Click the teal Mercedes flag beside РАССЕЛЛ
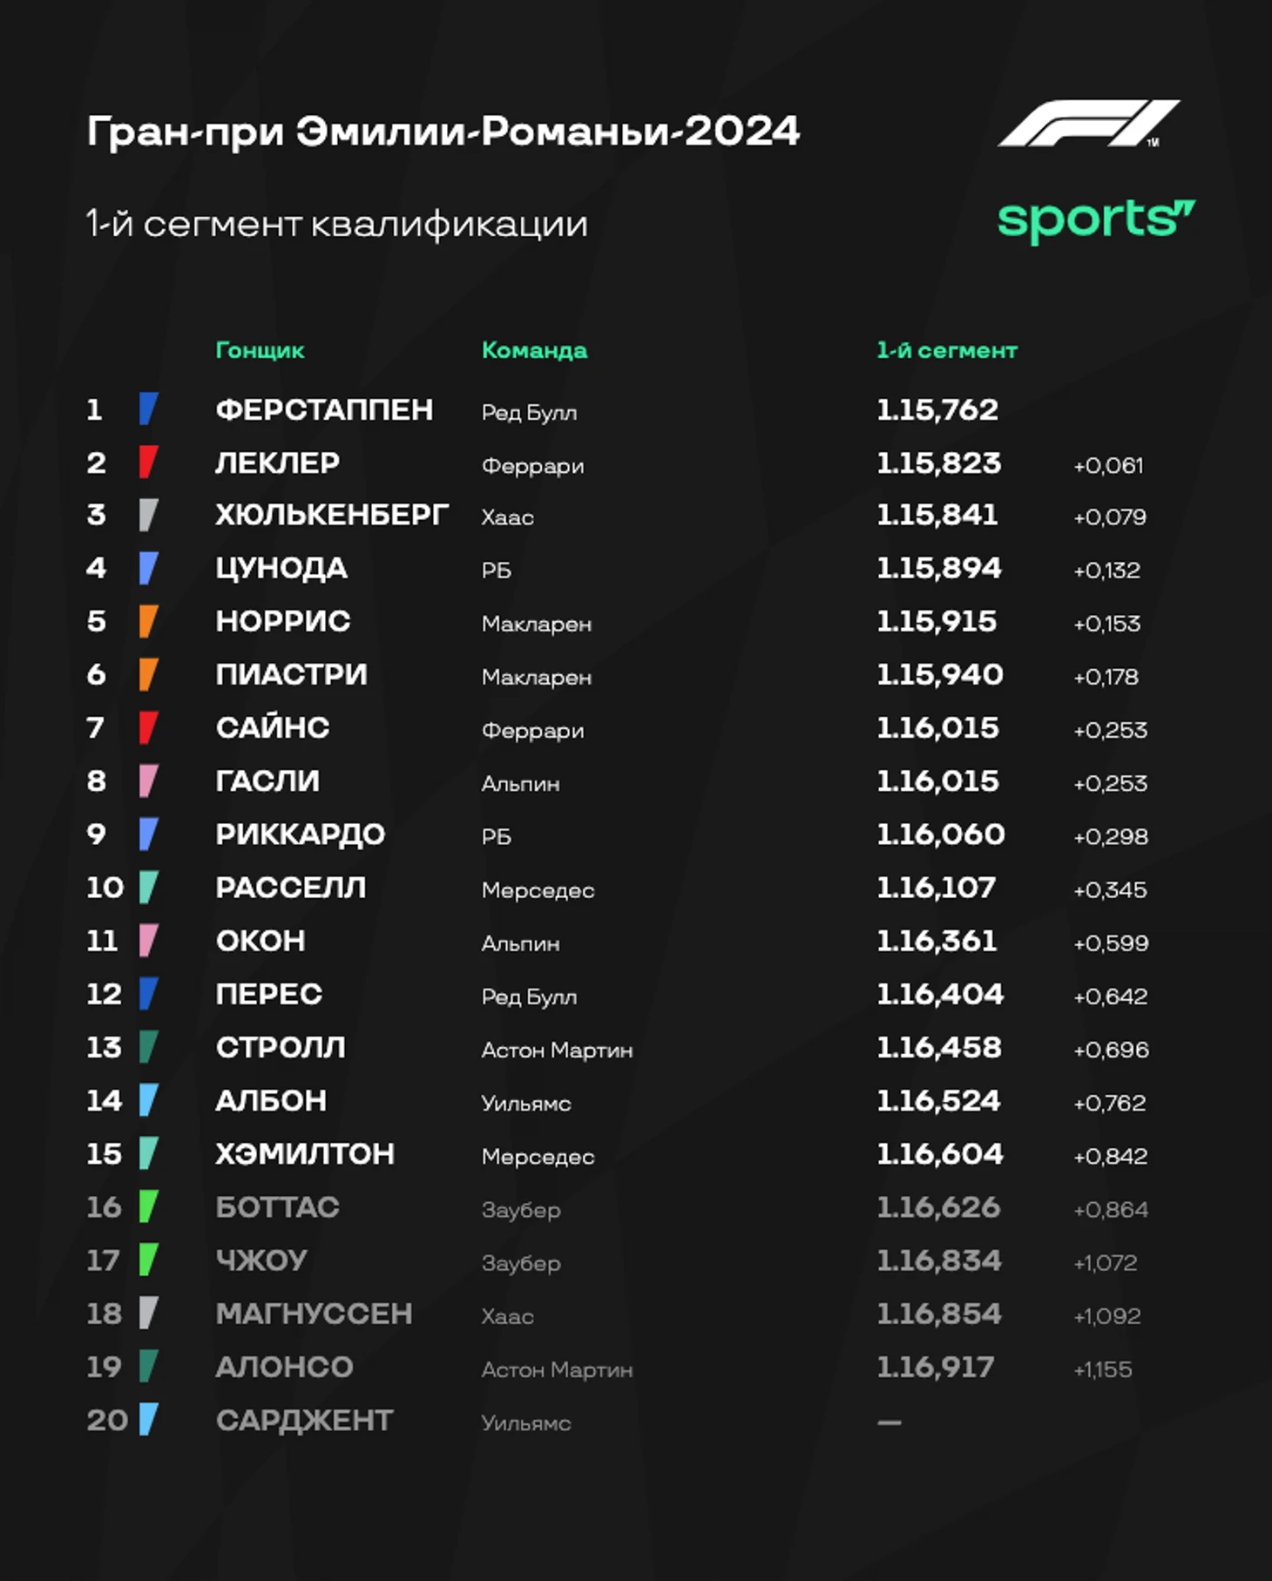The image size is (1272, 1581). [x=148, y=887]
